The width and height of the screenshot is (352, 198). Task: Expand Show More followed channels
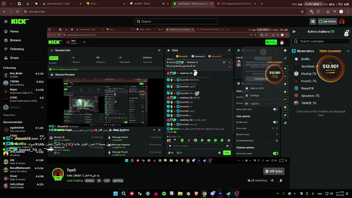coord(9,115)
